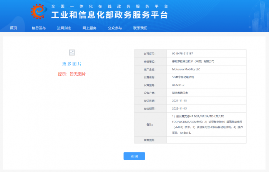Click the 工业和信息化部政务服务平台 site title

click(x=110, y=15)
